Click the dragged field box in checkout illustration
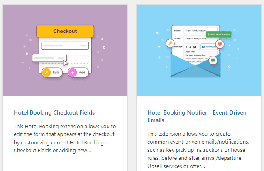The width and height of the screenshot is (264, 171). [x=49, y=57]
